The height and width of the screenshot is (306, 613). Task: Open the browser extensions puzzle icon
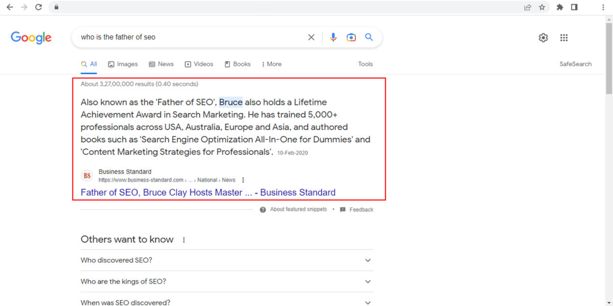pos(559,7)
